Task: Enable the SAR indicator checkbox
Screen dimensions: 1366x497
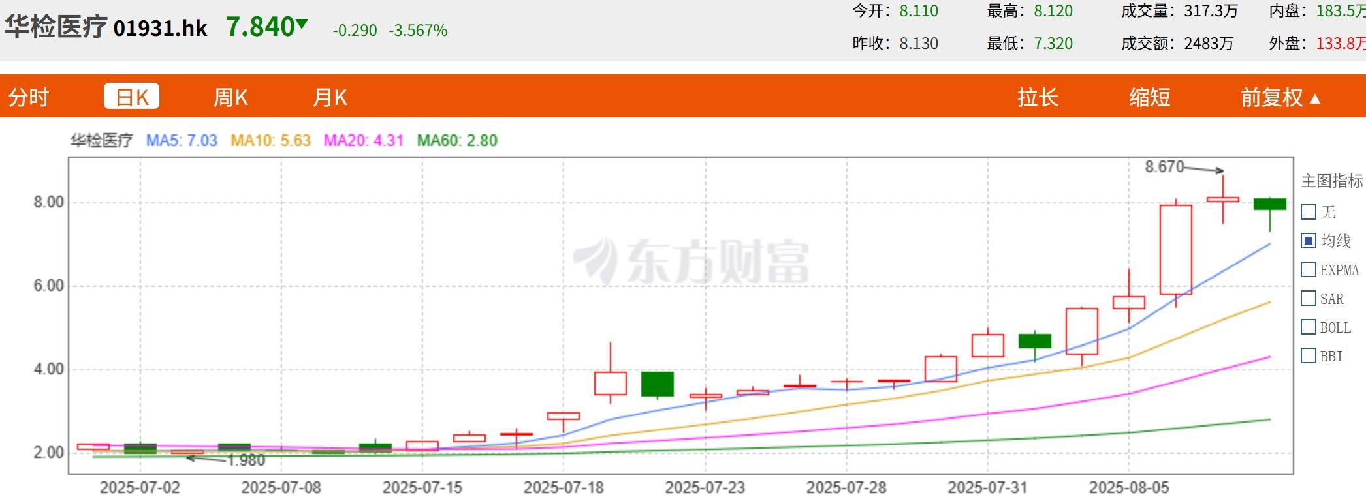Action: point(1309,298)
